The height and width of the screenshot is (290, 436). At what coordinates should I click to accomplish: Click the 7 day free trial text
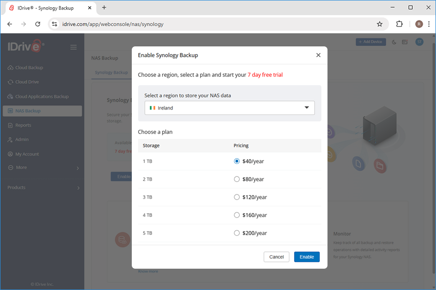[x=265, y=74]
